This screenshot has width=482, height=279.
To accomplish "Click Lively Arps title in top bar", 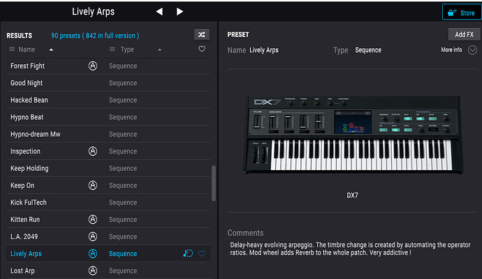I will [93, 12].
